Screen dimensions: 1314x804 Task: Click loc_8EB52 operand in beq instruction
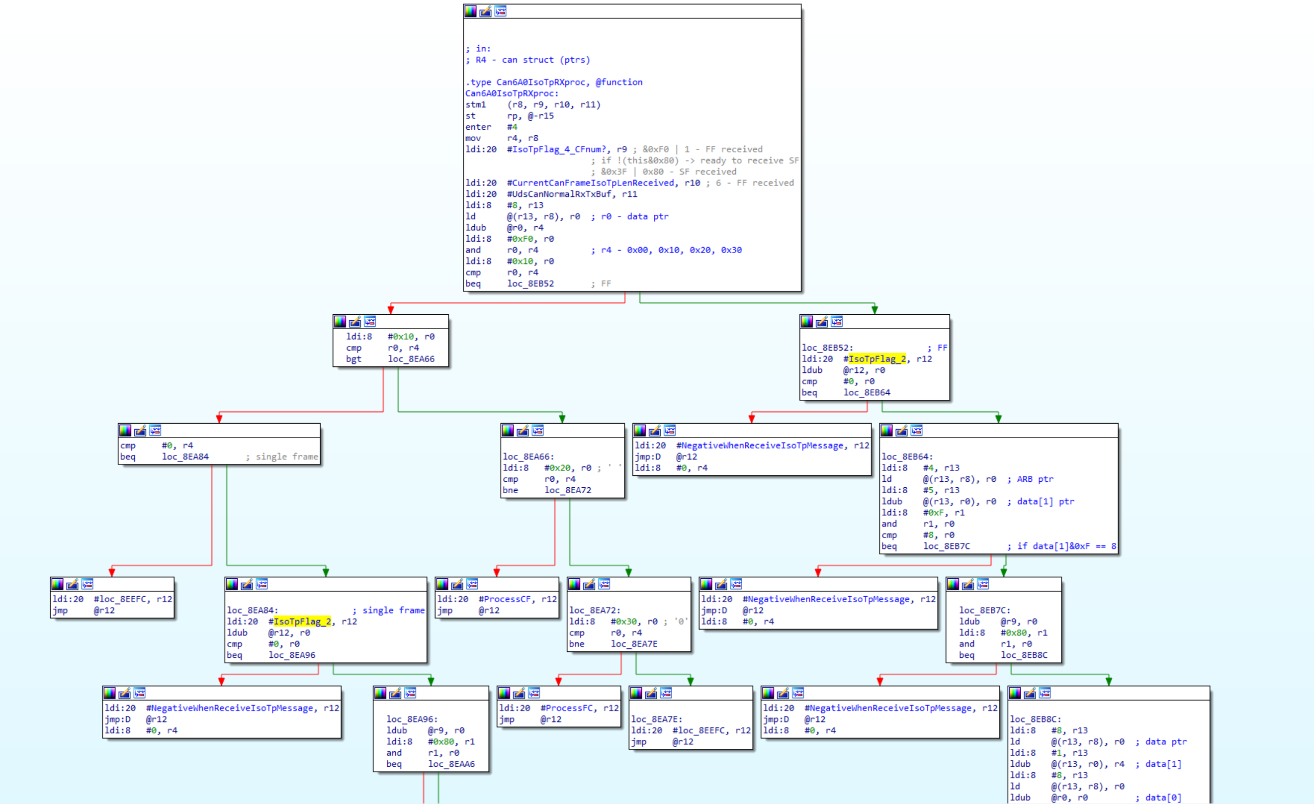(530, 284)
